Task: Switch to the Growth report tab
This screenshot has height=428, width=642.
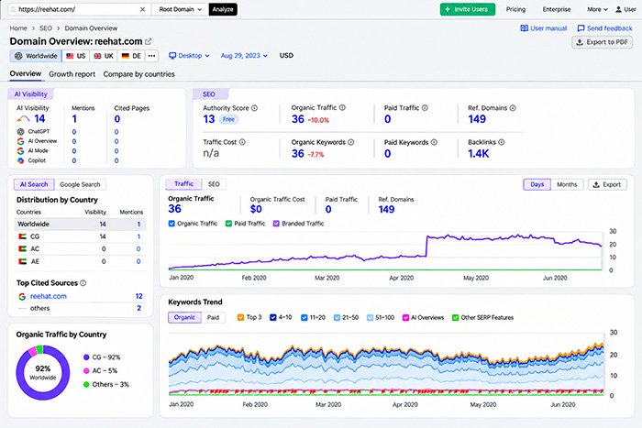Action: [72, 74]
